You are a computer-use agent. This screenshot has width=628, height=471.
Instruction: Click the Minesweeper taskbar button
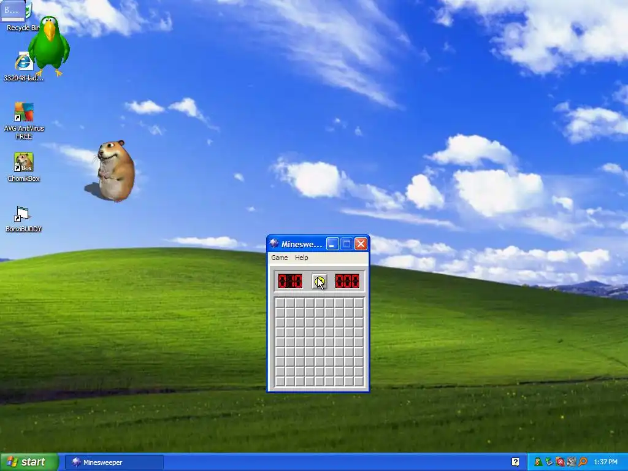pos(114,462)
